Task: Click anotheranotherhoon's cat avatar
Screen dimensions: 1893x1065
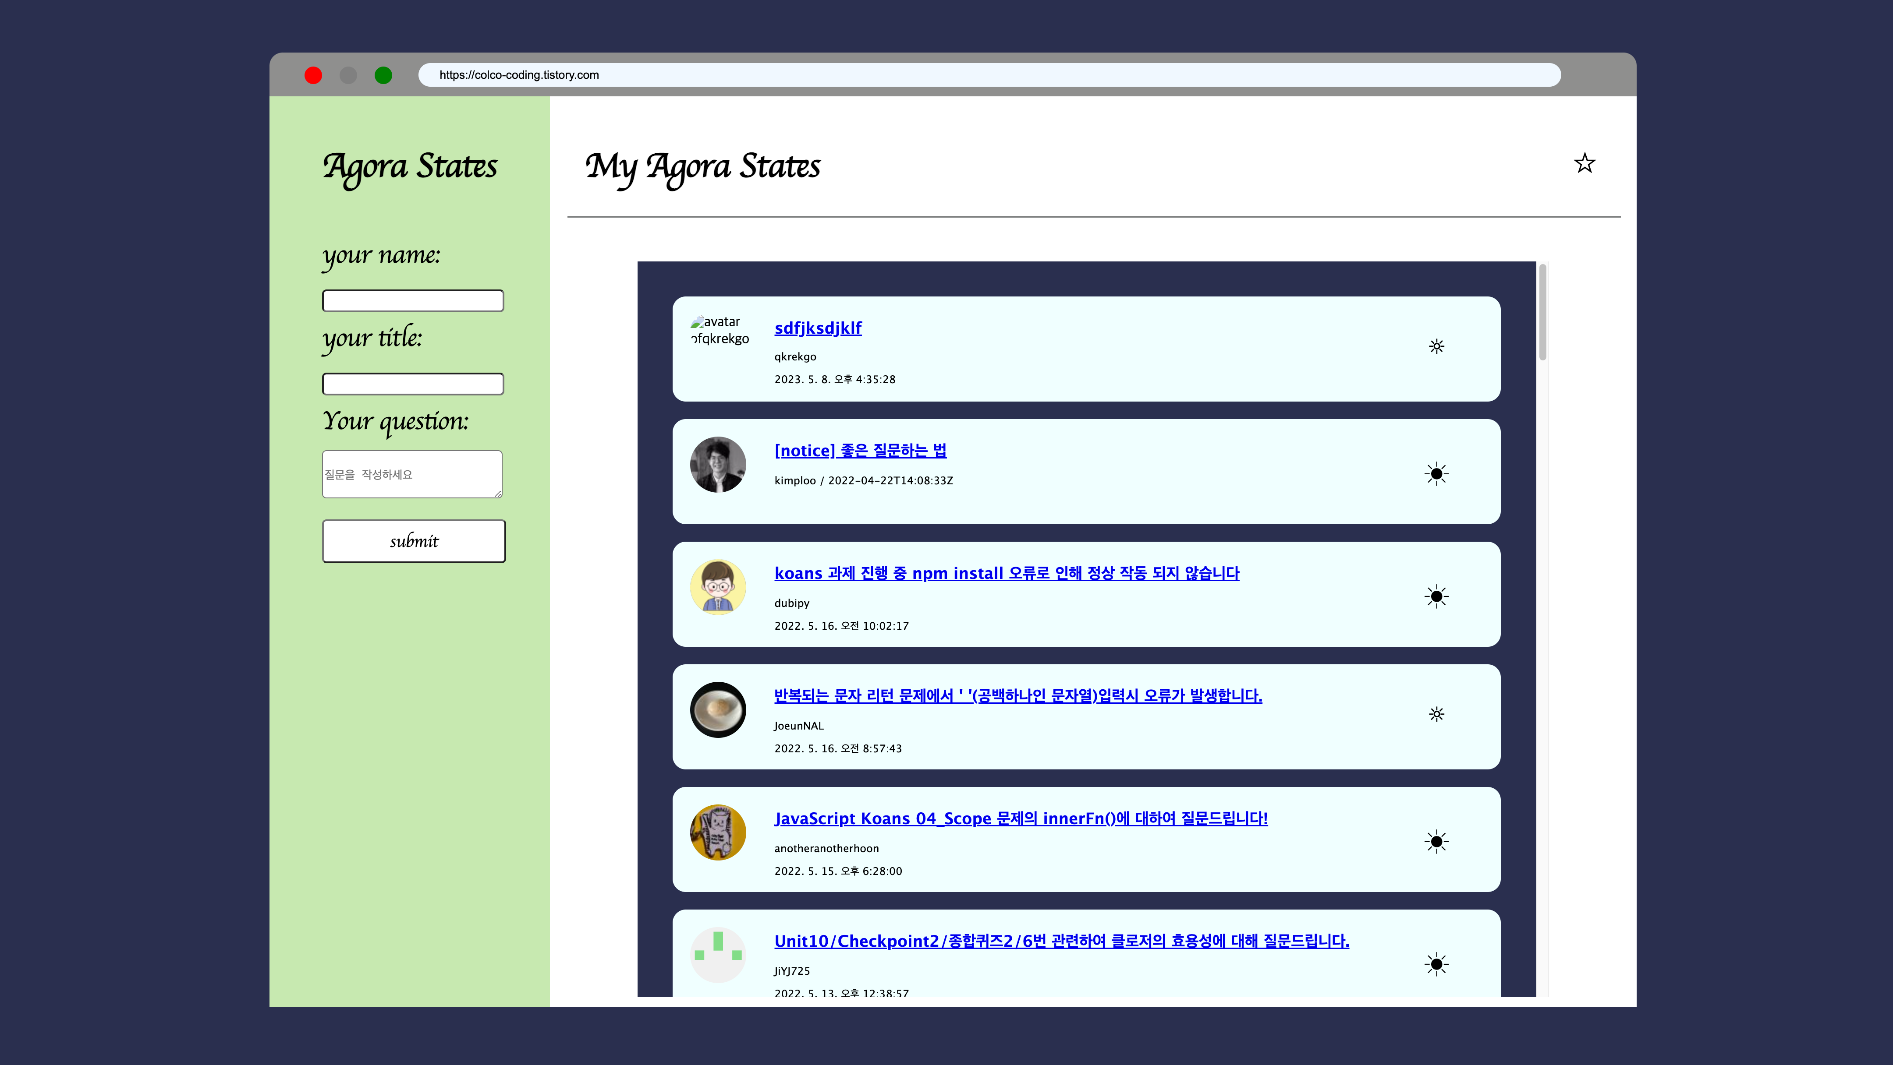Action: [x=718, y=833]
